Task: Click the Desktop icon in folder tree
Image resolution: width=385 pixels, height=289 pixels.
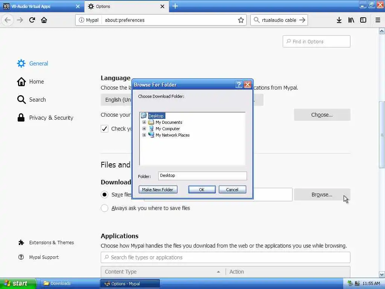Action: 144,116
